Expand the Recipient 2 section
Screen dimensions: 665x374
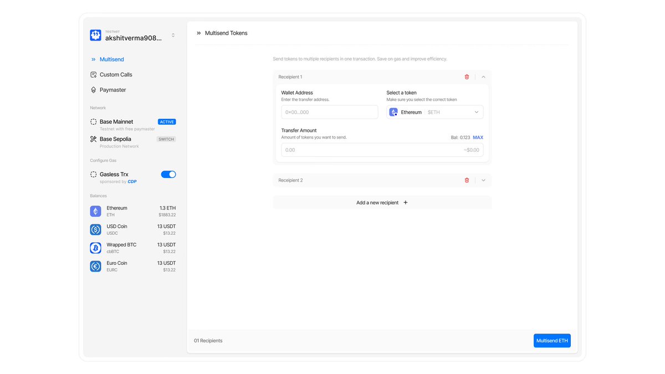pos(483,180)
